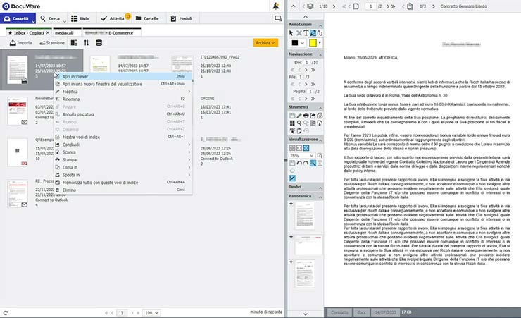Collapse the Strumenti panel section
Viewport: 521px width, 318px height.
point(321,106)
